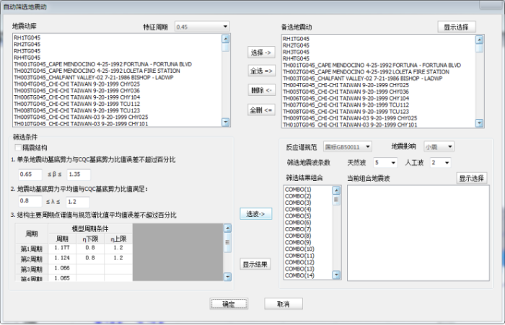This screenshot has height=325, width=505.
Task: Click the β lower limit field 0.65
Action: pos(31,174)
